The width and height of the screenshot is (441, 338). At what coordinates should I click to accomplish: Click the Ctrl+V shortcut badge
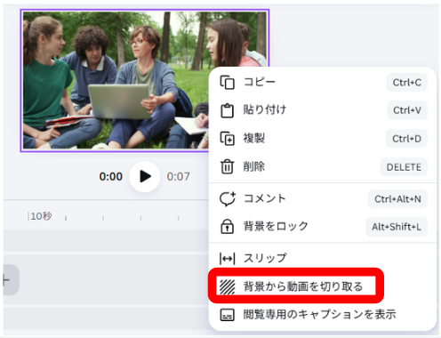(x=407, y=110)
